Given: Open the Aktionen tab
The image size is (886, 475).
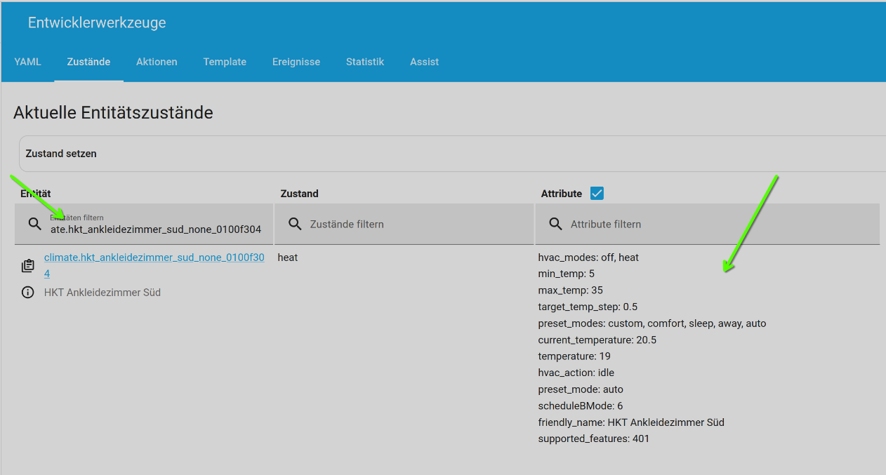Looking at the screenshot, I should [x=157, y=62].
